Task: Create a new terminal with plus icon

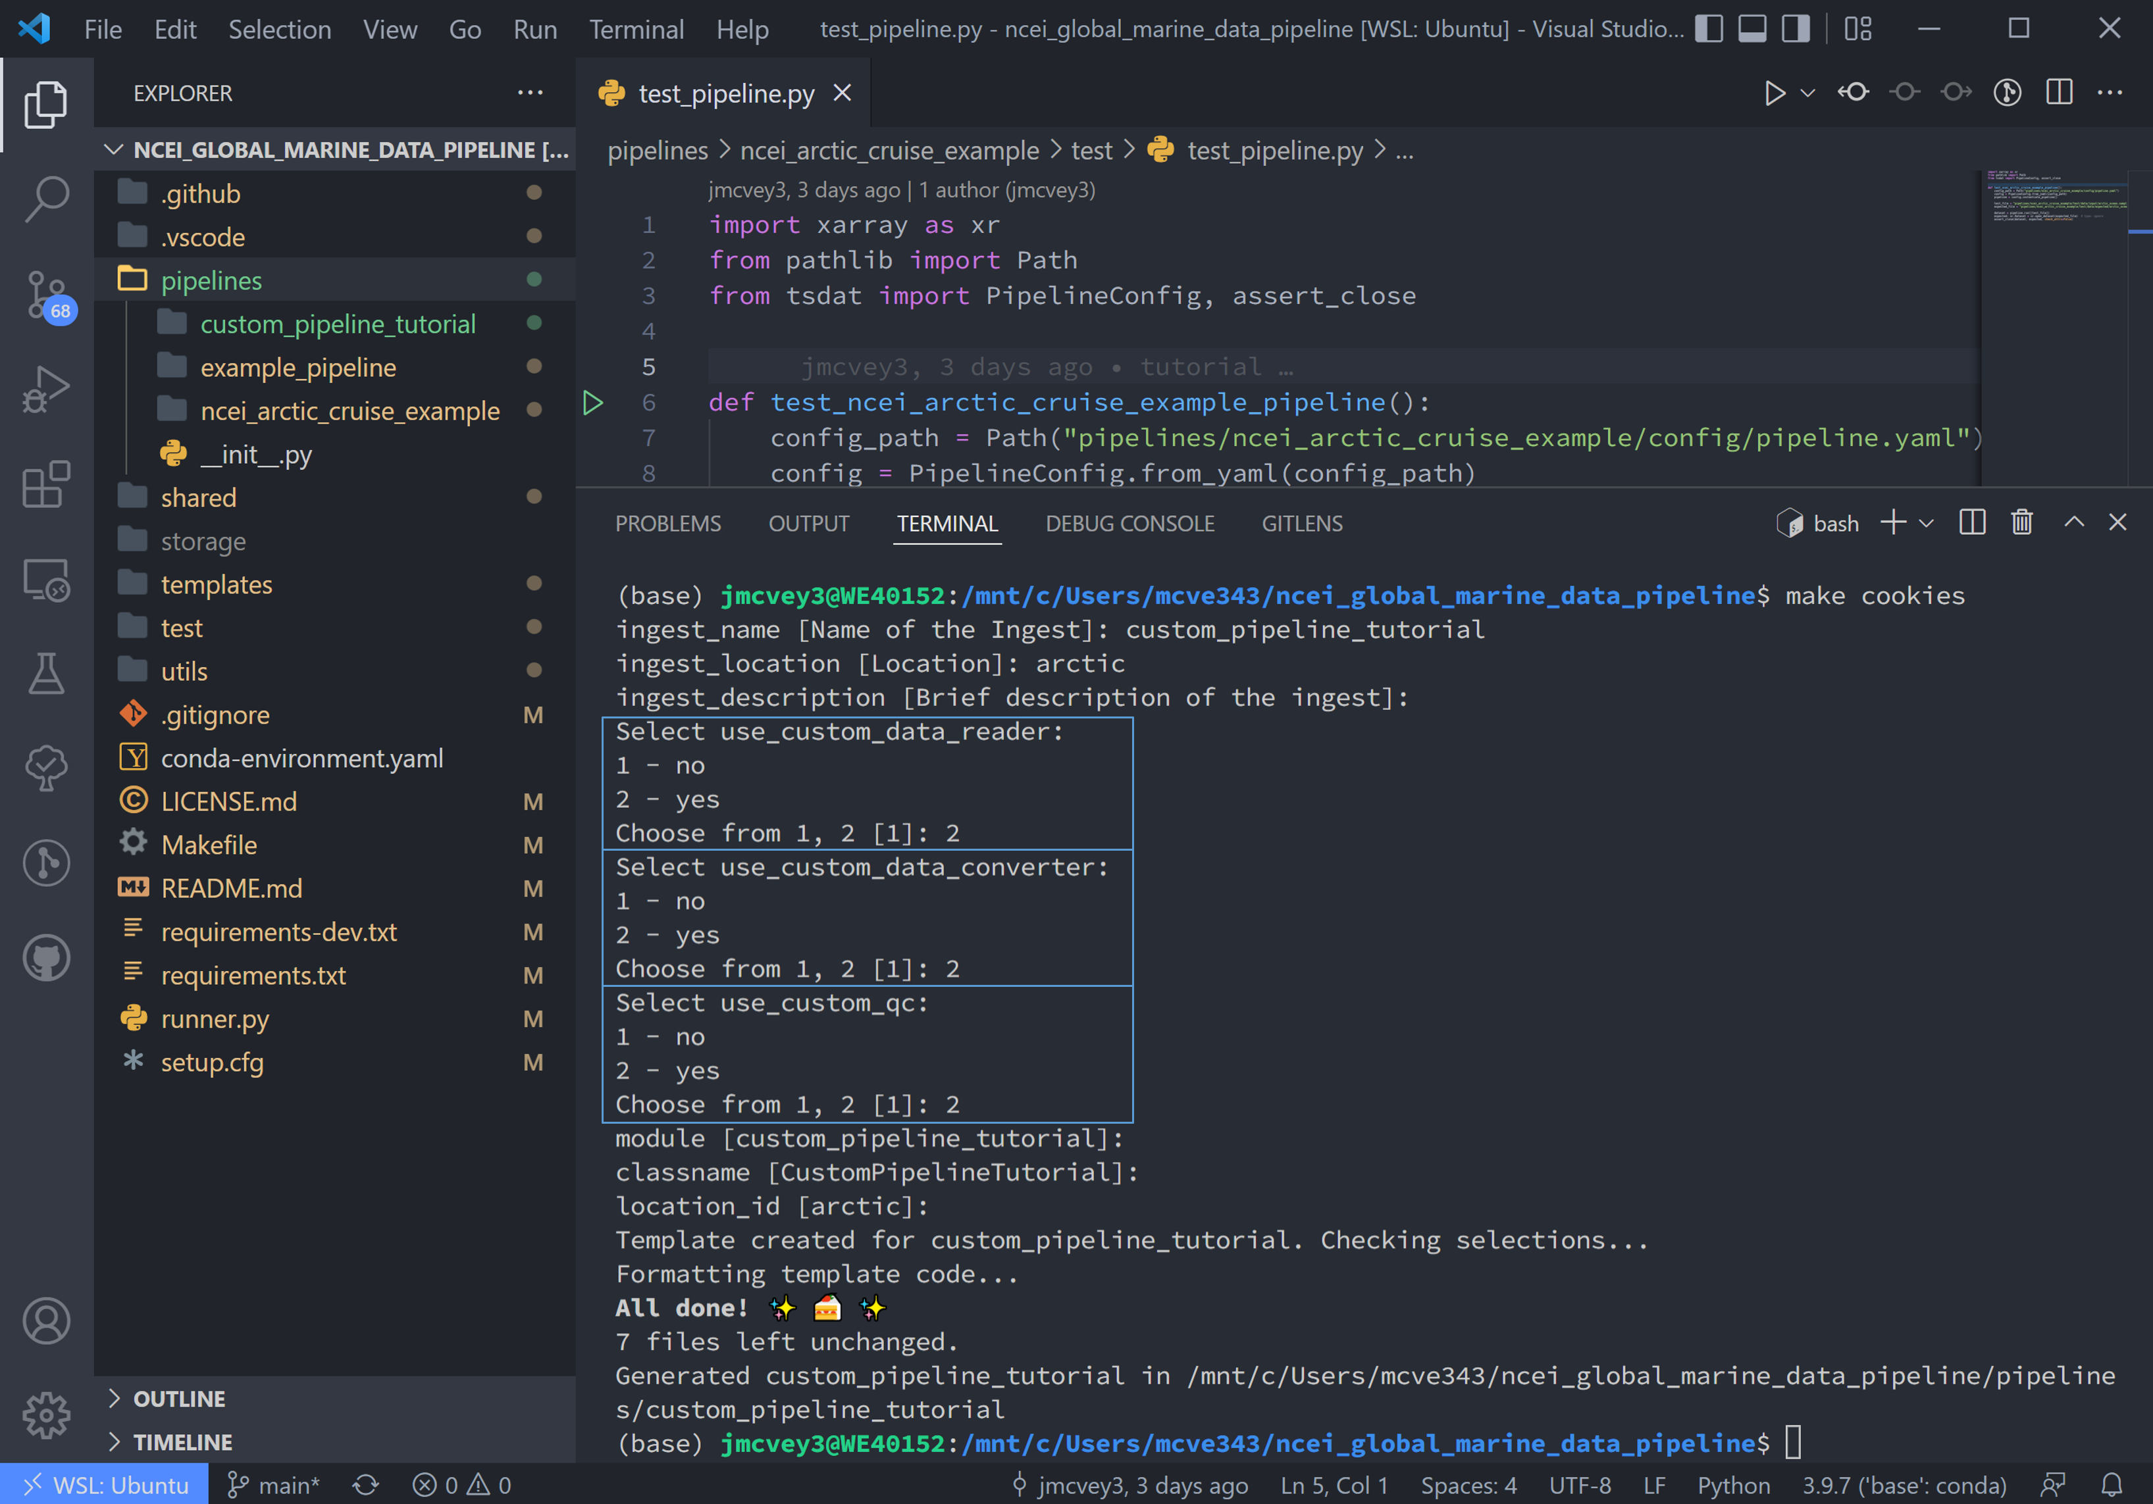Action: [x=1893, y=523]
